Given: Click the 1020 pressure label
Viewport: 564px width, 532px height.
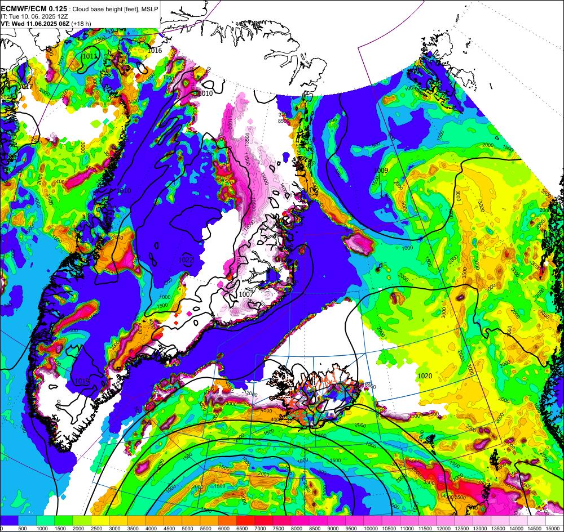Looking at the screenshot, I should coord(425,376).
